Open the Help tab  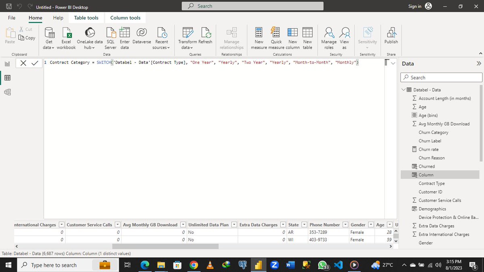58,18
